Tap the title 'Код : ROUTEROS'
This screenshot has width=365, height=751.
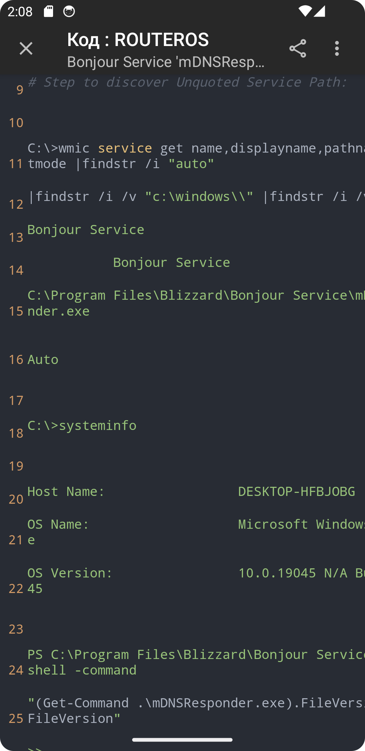point(138,40)
